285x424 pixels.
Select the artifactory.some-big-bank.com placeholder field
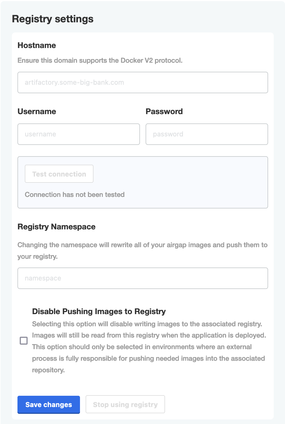click(142, 82)
